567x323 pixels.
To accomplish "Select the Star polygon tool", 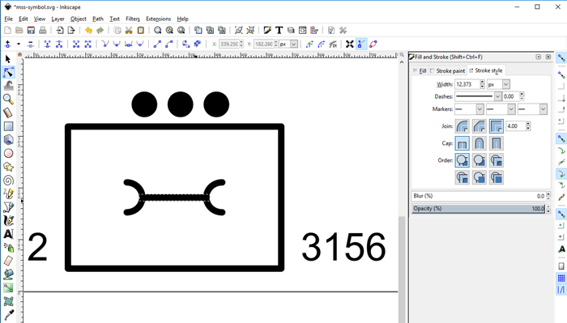I will [8, 167].
